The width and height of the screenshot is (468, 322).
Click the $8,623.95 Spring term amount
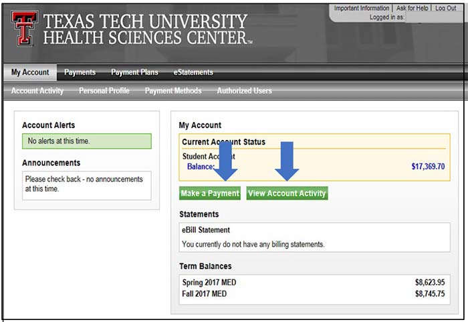tap(430, 282)
